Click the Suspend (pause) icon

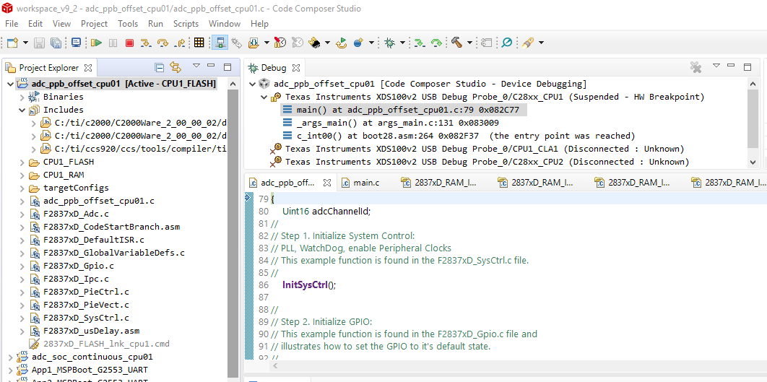tap(113, 43)
